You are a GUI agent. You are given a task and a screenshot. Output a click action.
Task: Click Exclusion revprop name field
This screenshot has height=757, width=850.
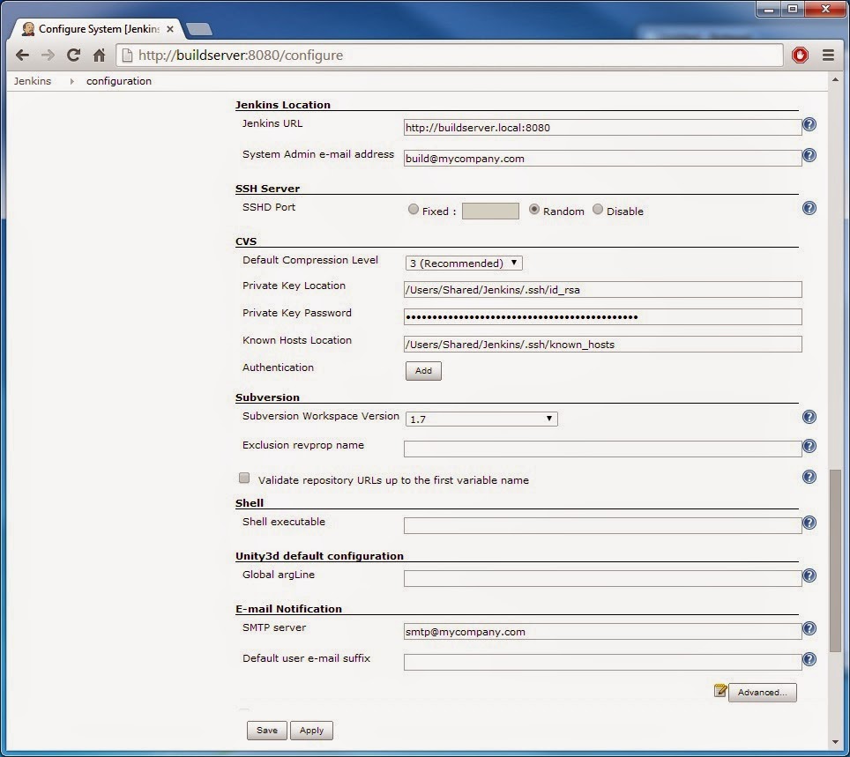pyautogui.click(x=602, y=449)
